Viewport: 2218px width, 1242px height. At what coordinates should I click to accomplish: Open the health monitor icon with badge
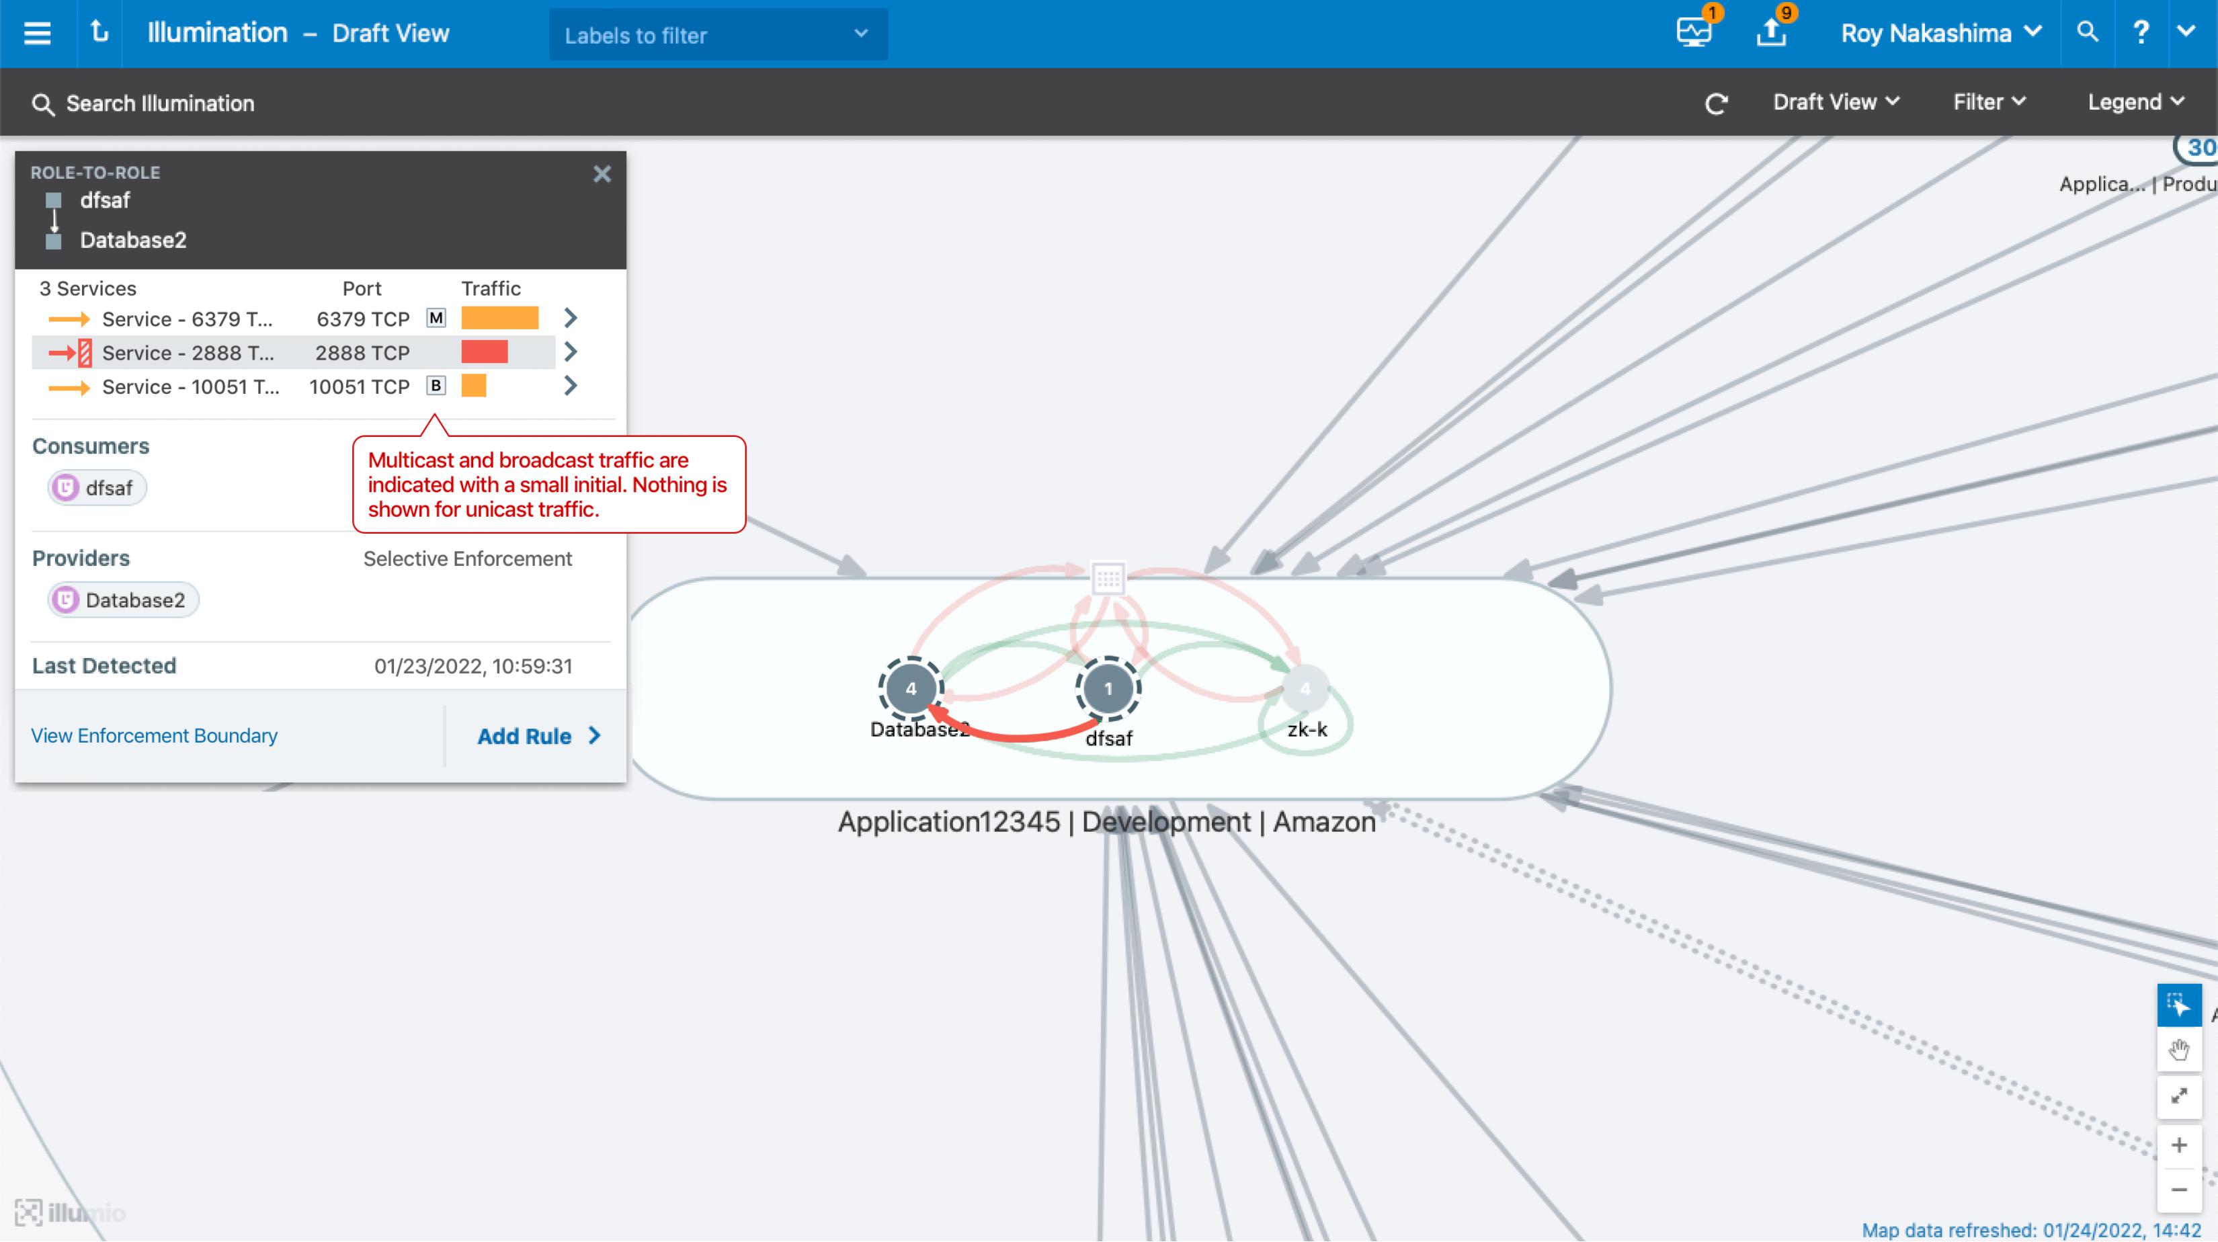(1694, 33)
